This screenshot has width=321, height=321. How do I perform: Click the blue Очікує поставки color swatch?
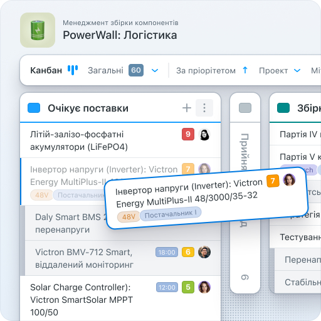click(34, 108)
